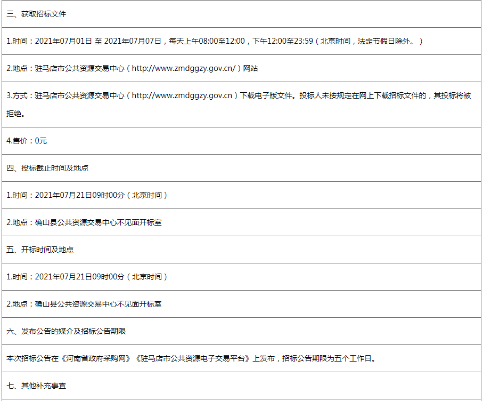
Task: Click the time row under 投标截止时间及地点
Action: coord(87,195)
